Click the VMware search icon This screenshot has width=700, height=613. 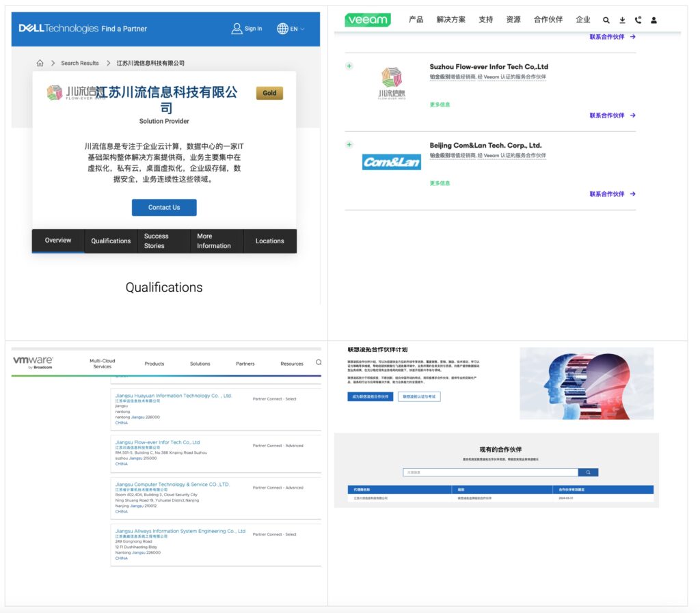coord(319,362)
